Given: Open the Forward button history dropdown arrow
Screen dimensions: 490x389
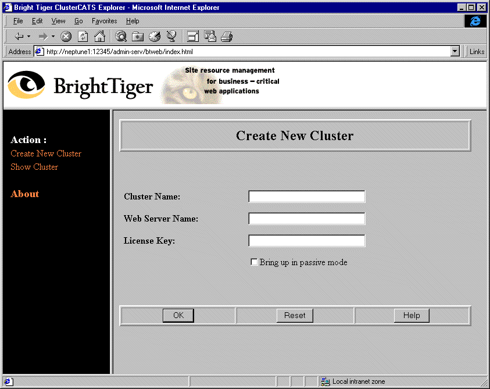Looking at the screenshot, I should coord(53,37).
